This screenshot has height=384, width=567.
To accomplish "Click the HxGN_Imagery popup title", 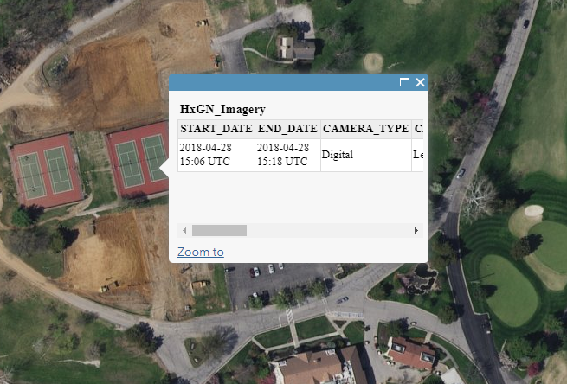I will coord(222,110).
